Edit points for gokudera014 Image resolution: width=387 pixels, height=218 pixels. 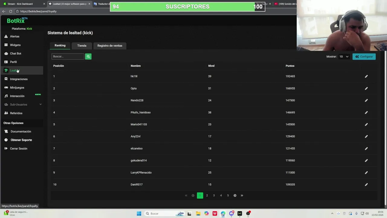pos(366,160)
